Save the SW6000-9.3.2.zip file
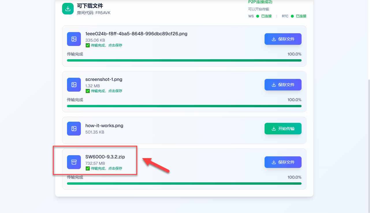This screenshot has width=370, height=213. click(x=283, y=162)
